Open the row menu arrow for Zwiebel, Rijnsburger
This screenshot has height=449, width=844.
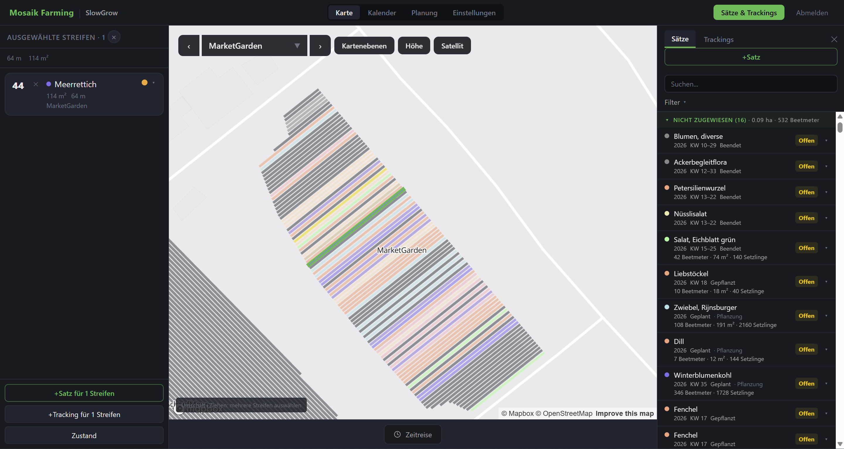(x=826, y=316)
